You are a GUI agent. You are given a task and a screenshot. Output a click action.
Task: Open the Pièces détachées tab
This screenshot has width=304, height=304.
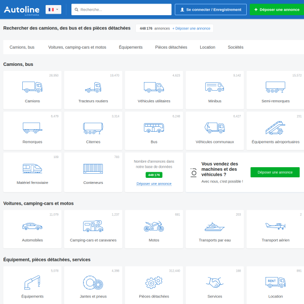point(171,47)
